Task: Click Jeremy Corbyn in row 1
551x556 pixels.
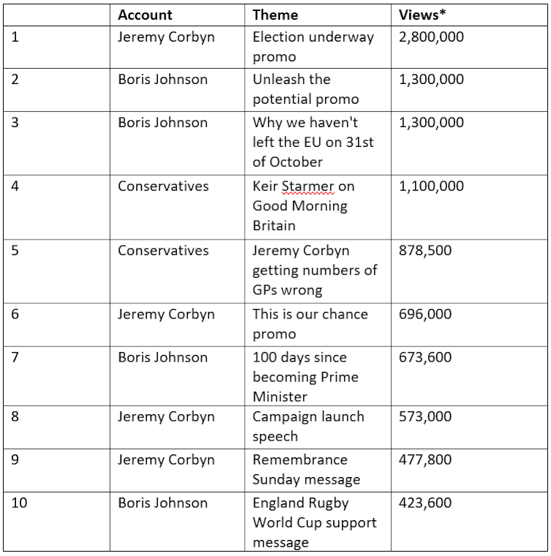Action: [167, 37]
